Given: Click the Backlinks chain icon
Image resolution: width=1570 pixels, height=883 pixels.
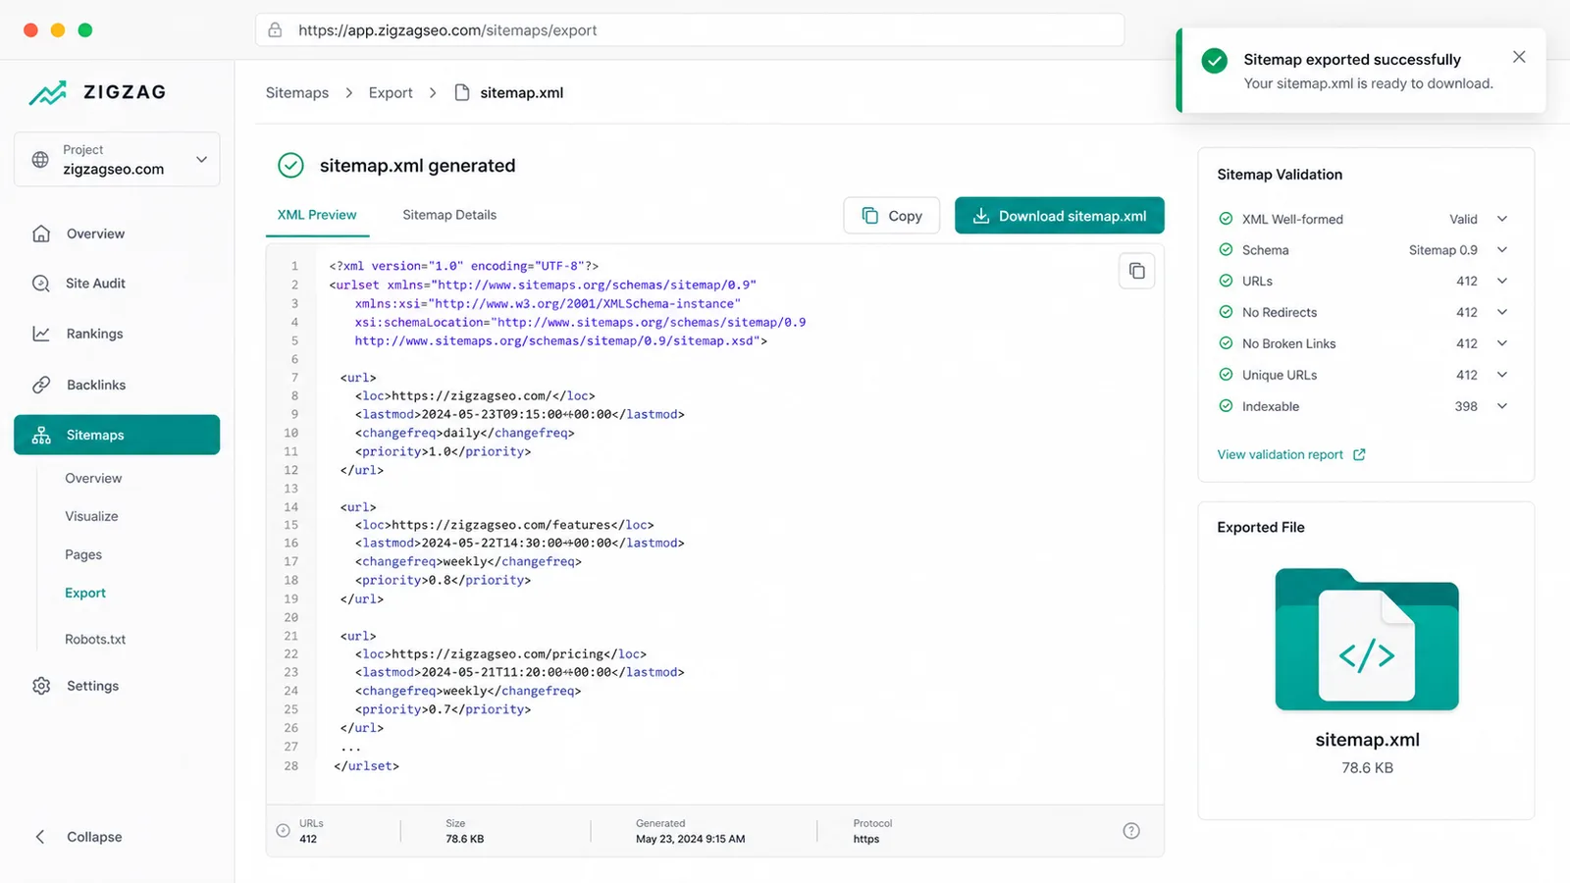Looking at the screenshot, I should click(x=41, y=385).
